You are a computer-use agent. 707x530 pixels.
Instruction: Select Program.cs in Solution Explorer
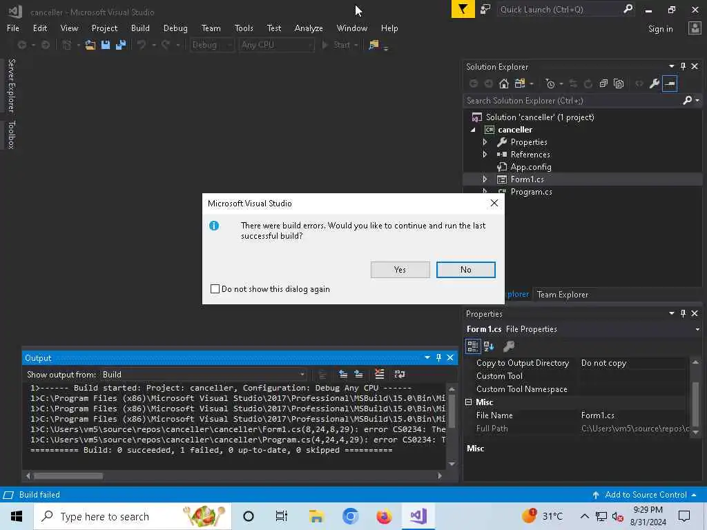[531, 192]
